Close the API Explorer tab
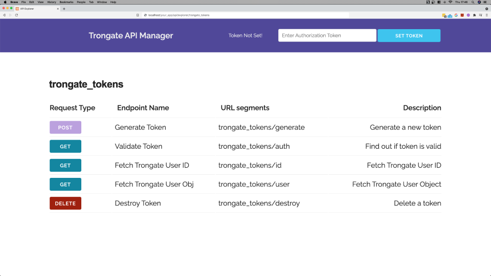 point(58,9)
